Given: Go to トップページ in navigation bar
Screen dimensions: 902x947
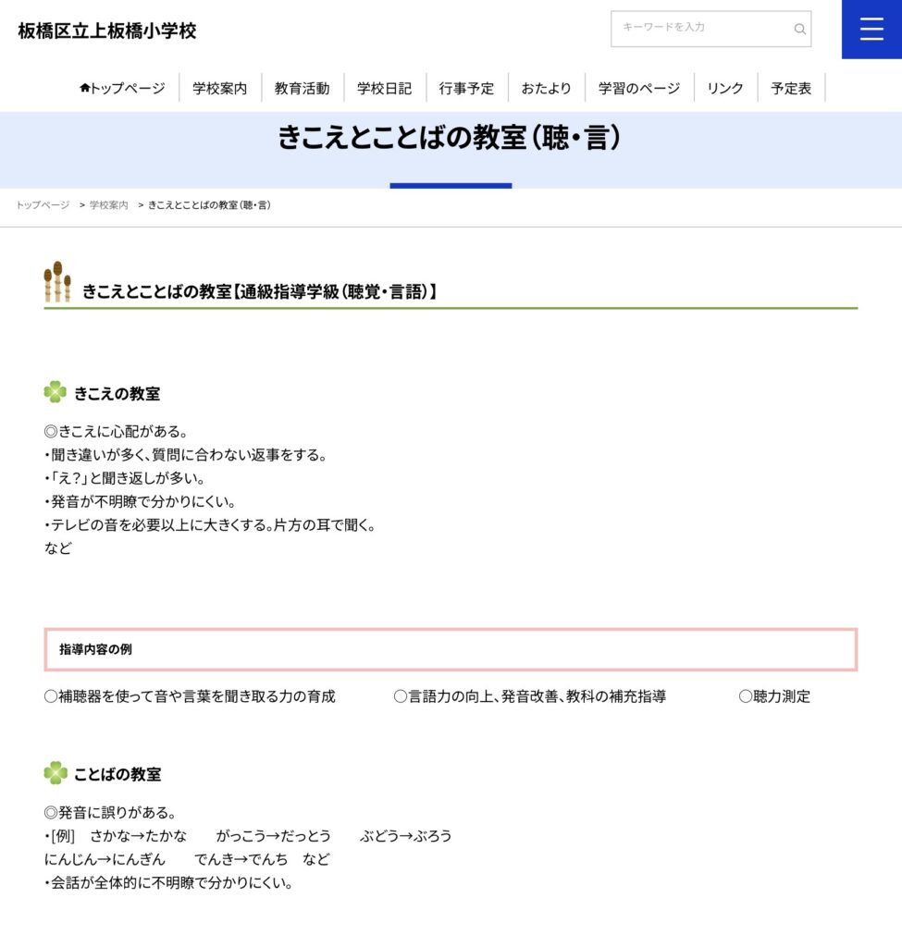Looking at the screenshot, I should 122,88.
